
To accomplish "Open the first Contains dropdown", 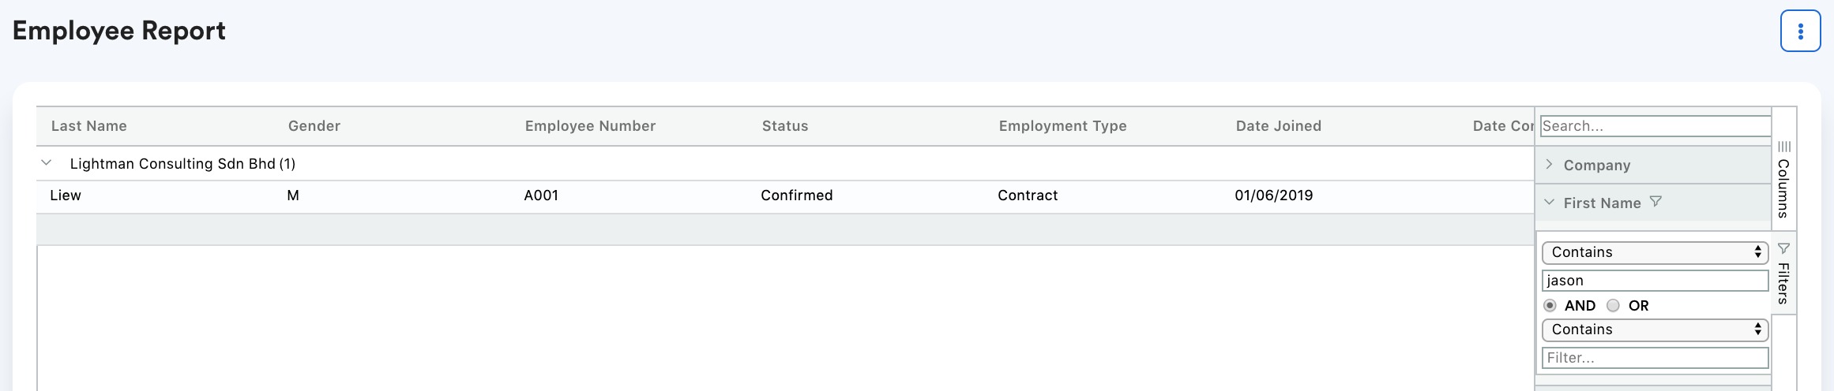I will [x=1655, y=252].
